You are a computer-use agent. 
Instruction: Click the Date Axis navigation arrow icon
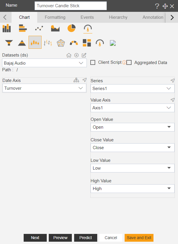point(85,80)
